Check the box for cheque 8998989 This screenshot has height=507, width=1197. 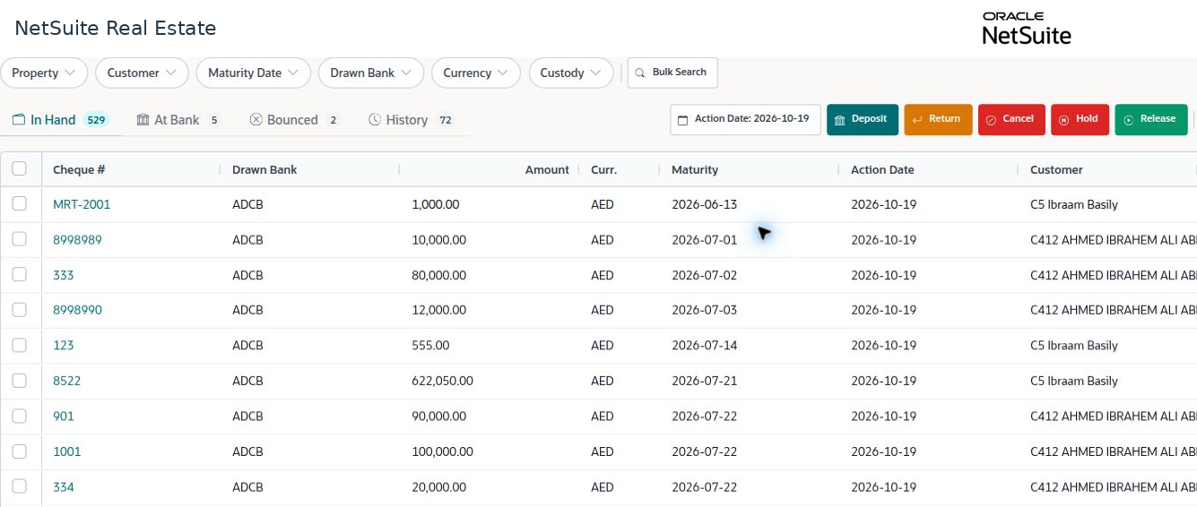coord(20,239)
